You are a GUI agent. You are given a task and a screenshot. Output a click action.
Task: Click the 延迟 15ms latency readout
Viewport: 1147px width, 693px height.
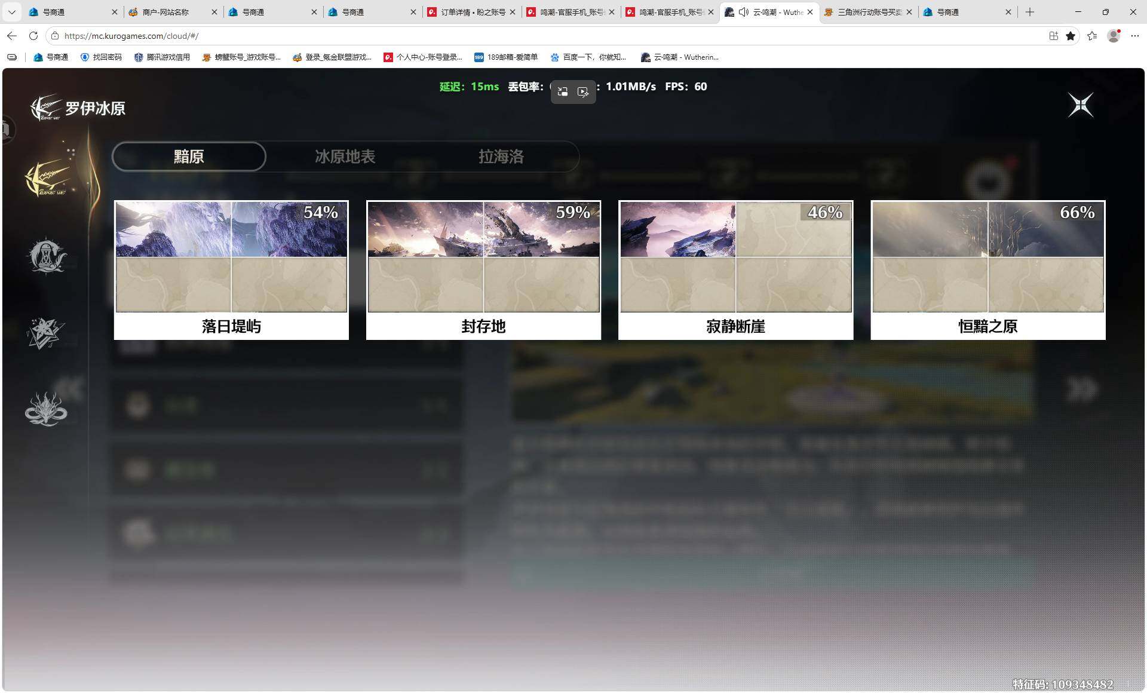coord(469,87)
